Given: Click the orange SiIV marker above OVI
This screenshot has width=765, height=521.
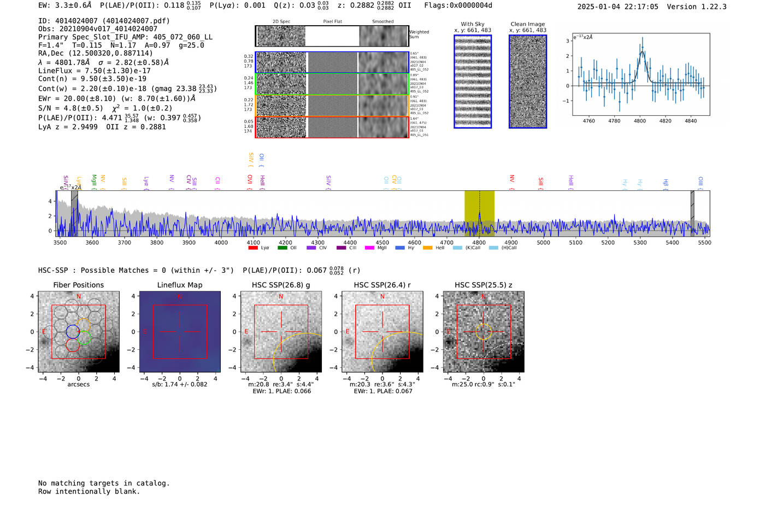Looking at the screenshot, I should coord(251,160).
